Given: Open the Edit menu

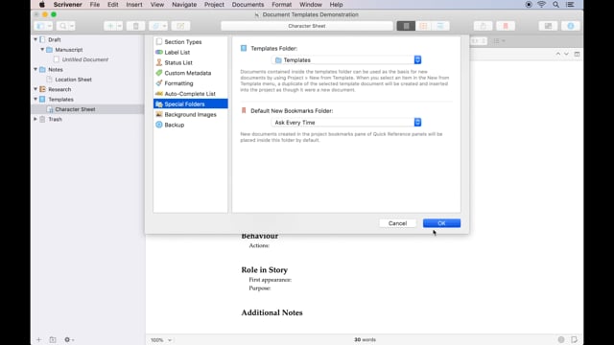Looking at the screenshot, I should point(113,5).
